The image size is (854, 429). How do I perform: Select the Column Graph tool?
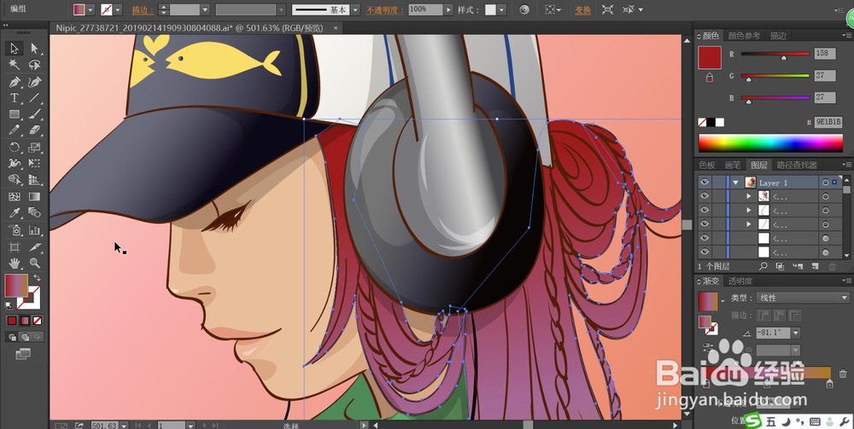tap(34, 230)
